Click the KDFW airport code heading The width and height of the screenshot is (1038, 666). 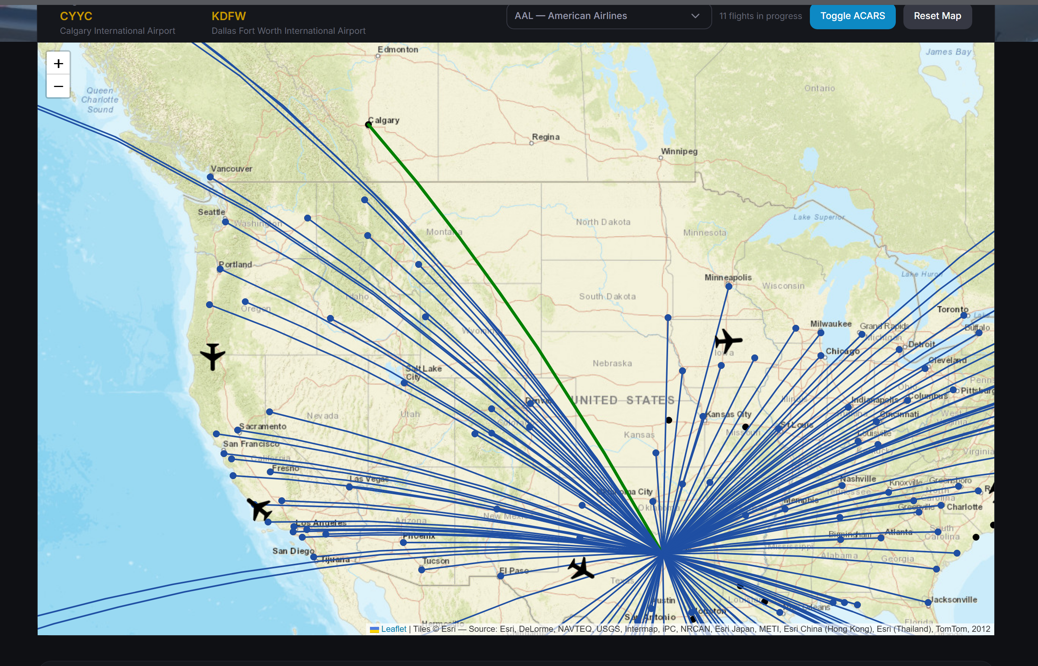click(x=229, y=16)
